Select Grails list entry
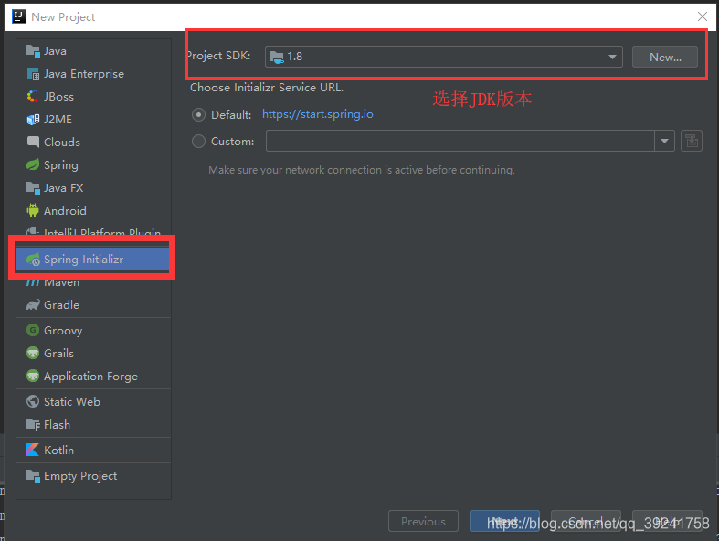Viewport: 719px width, 541px height. (93, 353)
